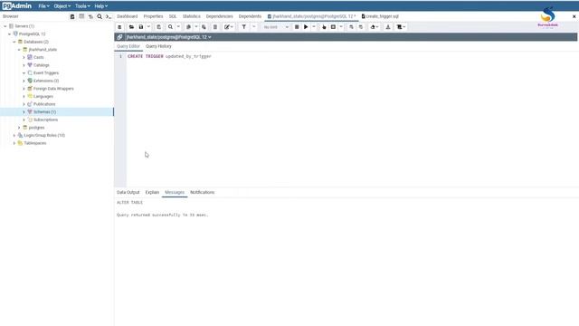This screenshot has width=579, height=326.
Task: Expand the Catalogs node arrow
Action: tap(24, 65)
